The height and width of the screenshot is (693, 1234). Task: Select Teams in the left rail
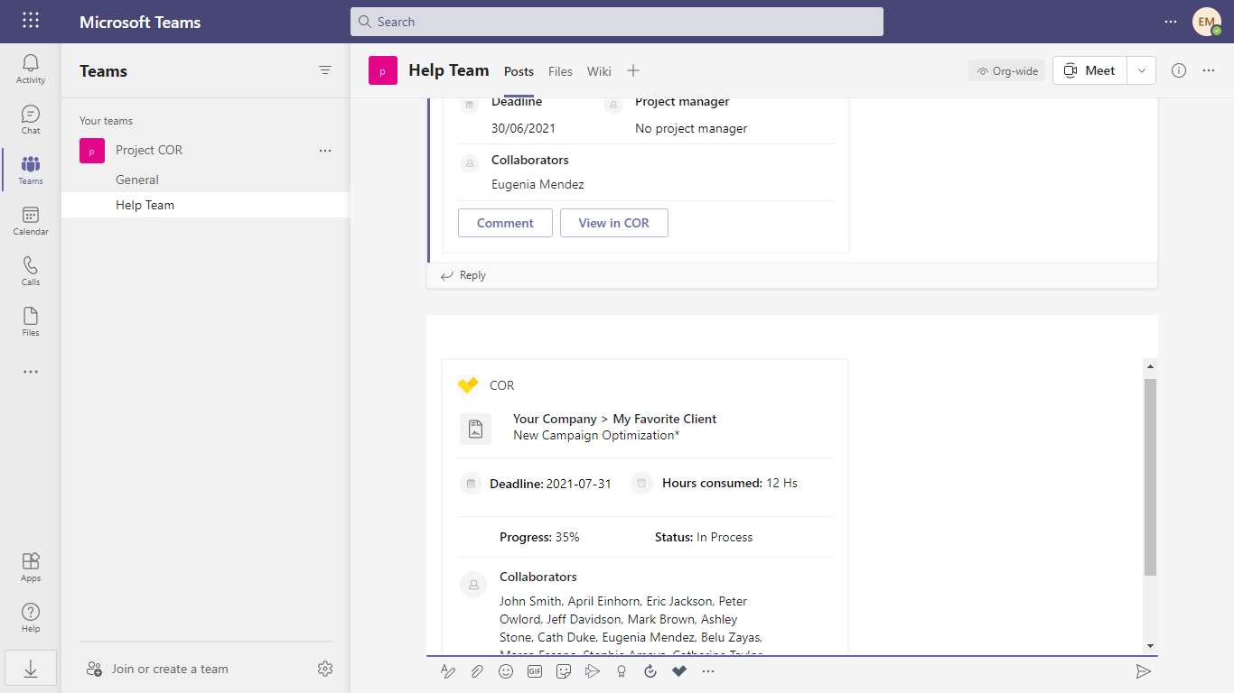coord(31,170)
